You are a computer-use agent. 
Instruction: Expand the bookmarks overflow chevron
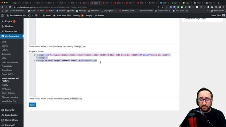tap(208, 11)
